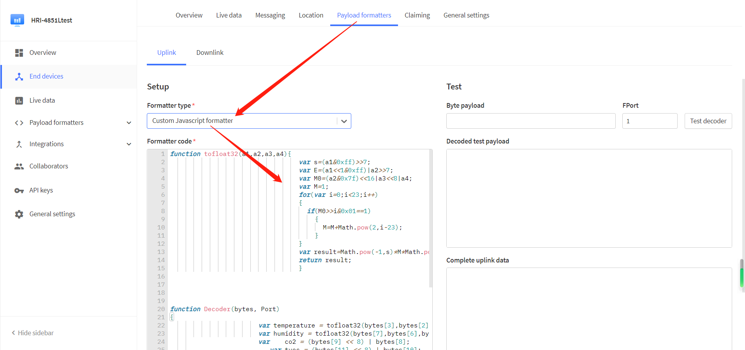Click the FPort input field
The width and height of the screenshot is (745, 350).
pos(649,121)
